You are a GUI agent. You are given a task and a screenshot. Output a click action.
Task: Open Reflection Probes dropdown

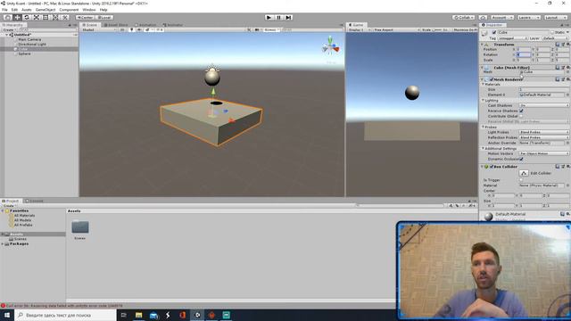tap(544, 137)
